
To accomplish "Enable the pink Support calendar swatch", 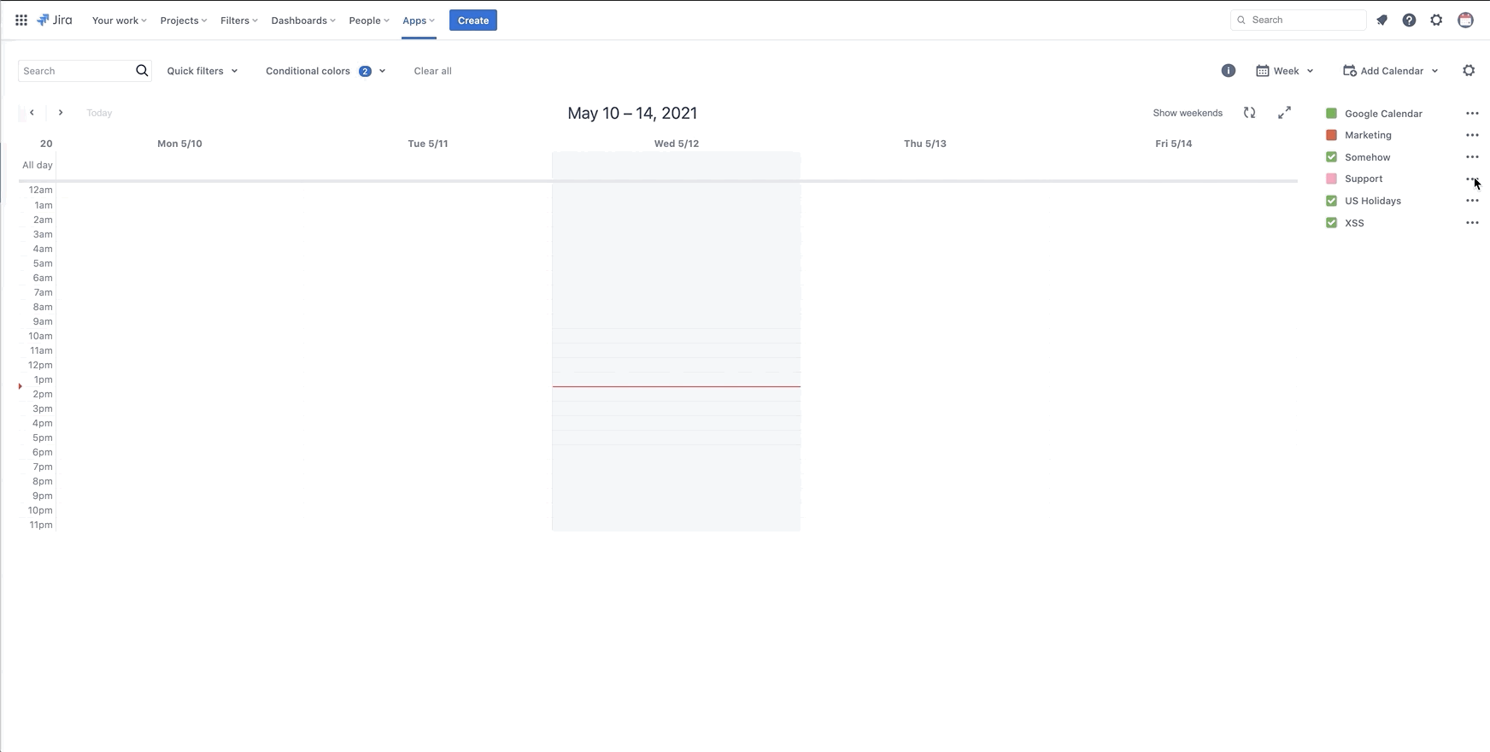I will (1331, 179).
